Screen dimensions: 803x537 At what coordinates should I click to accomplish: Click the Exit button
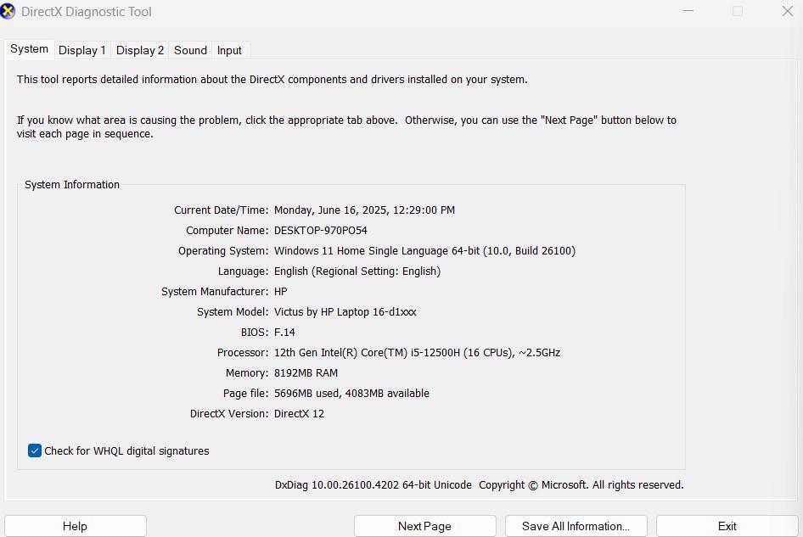(x=727, y=525)
